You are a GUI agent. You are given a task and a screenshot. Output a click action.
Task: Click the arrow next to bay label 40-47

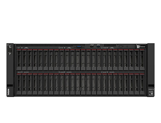click(x=107, y=72)
